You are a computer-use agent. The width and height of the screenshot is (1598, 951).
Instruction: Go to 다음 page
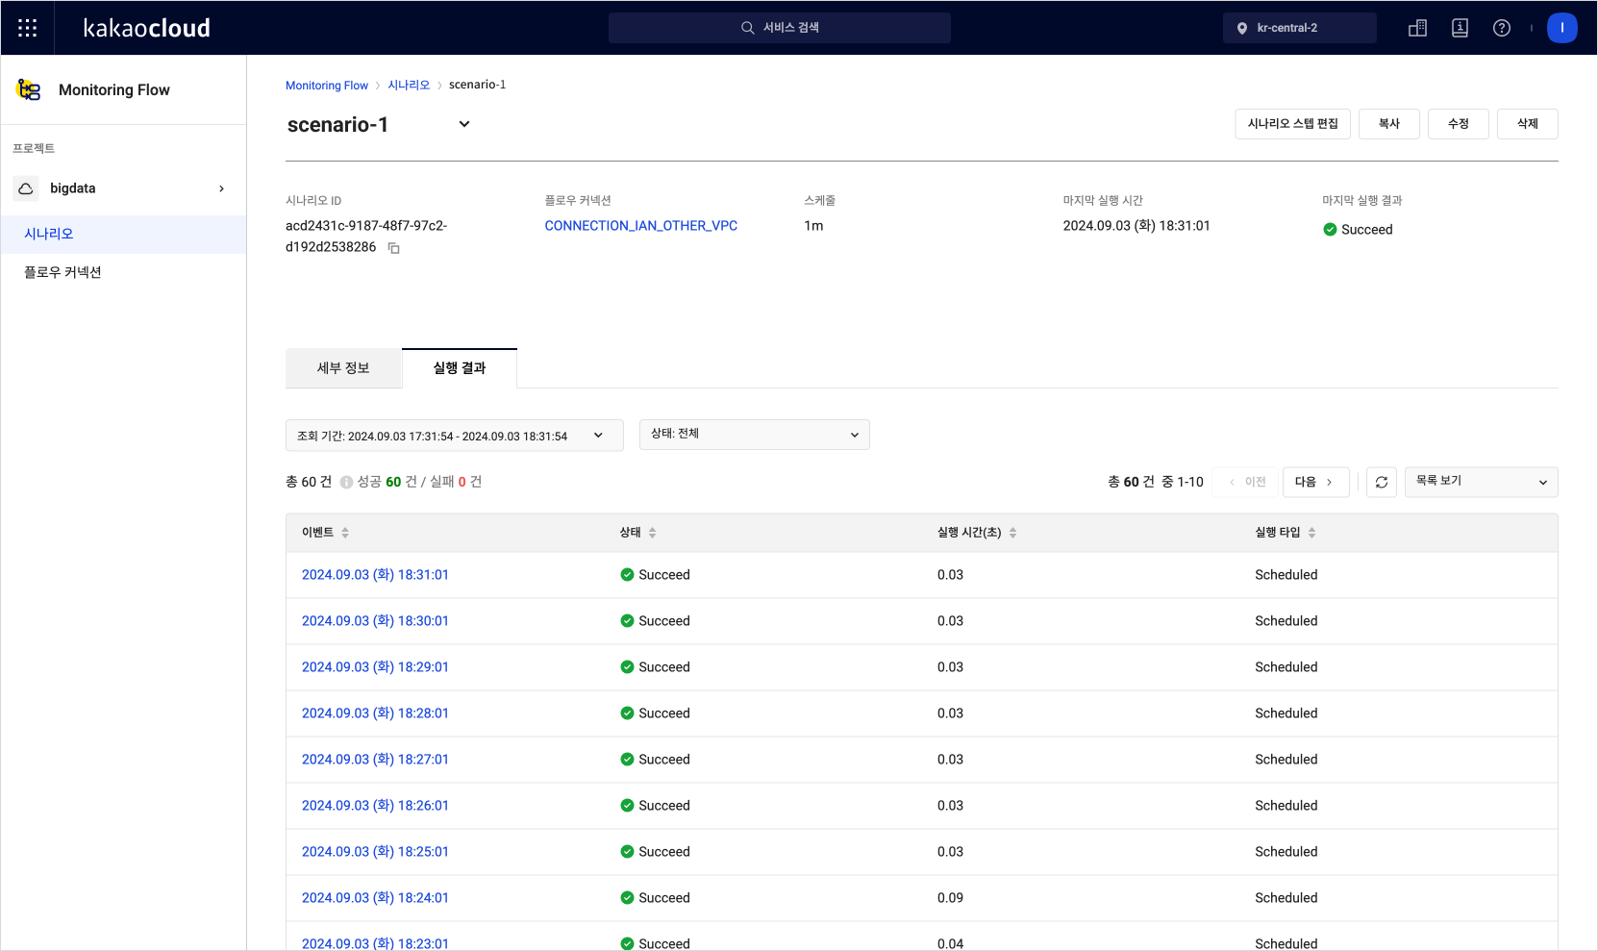1316,482
